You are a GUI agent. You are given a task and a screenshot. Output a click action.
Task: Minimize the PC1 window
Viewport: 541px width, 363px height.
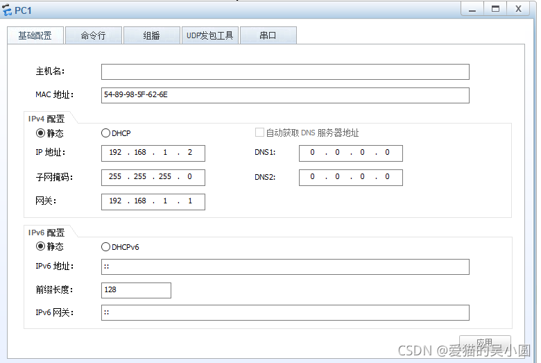472,9
